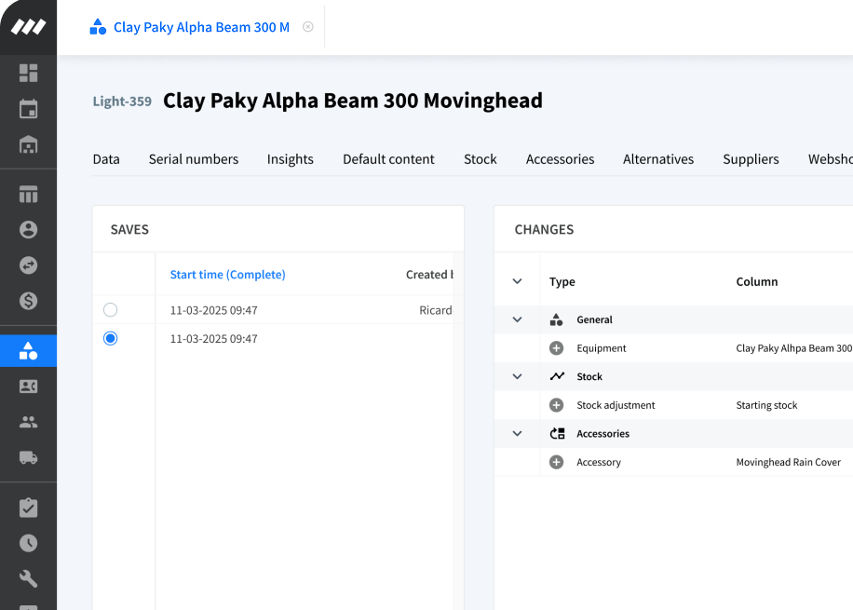Click the plus icon on Accessory row
The height and width of the screenshot is (610, 853).
[556, 462]
